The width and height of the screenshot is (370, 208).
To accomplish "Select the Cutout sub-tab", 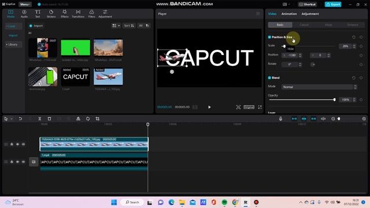I will click(304, 25).
